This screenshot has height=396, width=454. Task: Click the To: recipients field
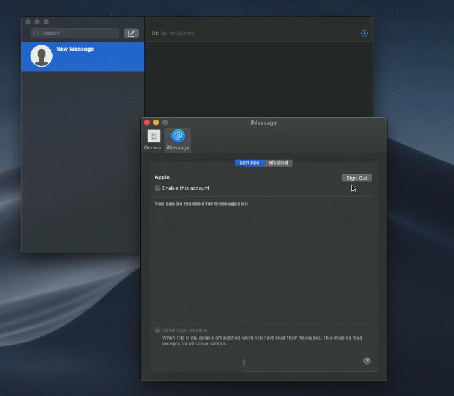pyautogui.click(x=255, y=33)
